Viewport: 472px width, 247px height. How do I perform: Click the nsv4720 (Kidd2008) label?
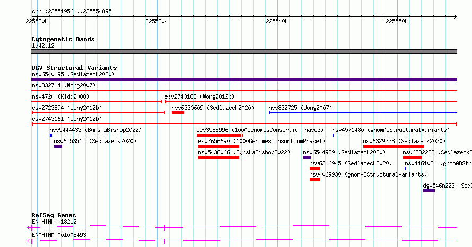60,96
